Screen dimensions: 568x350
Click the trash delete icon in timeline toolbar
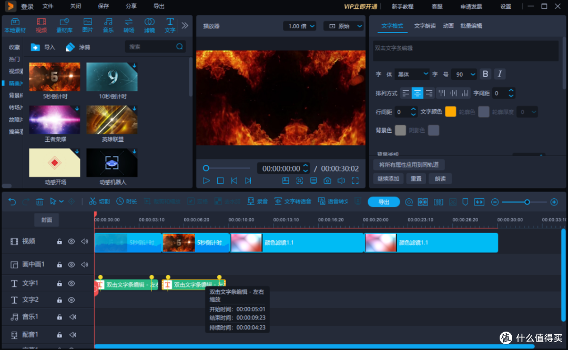point(40,201)
